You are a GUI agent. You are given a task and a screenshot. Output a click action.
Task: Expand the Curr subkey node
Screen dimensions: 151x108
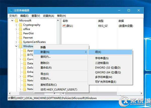(20, 59)
